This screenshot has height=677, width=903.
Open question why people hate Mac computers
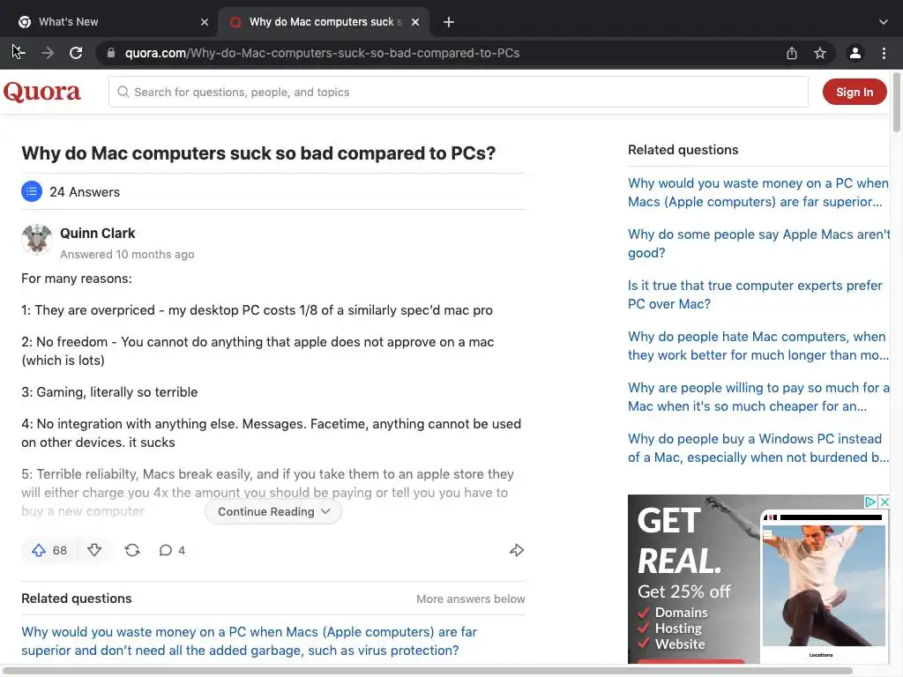coord(757,346)
